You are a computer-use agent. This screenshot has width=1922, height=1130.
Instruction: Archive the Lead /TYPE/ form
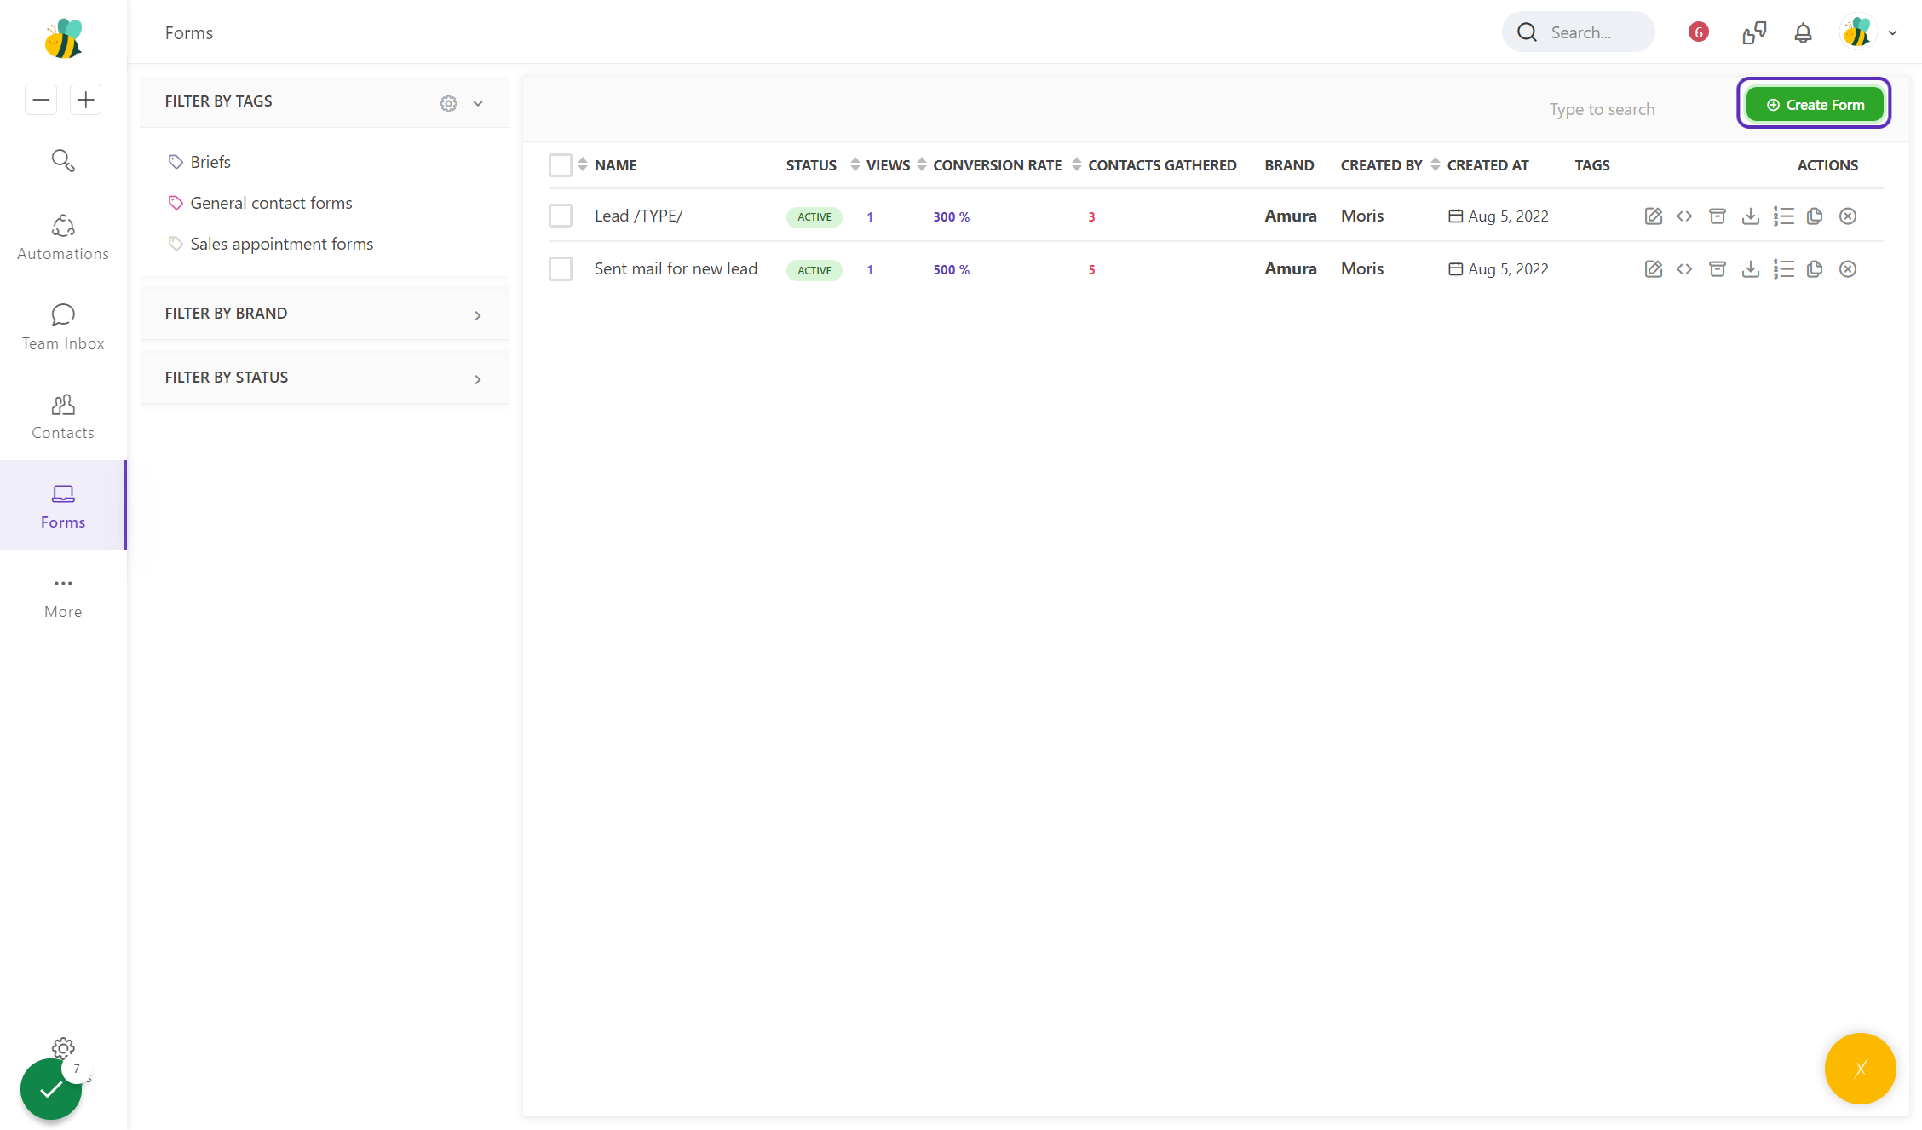1718,216
